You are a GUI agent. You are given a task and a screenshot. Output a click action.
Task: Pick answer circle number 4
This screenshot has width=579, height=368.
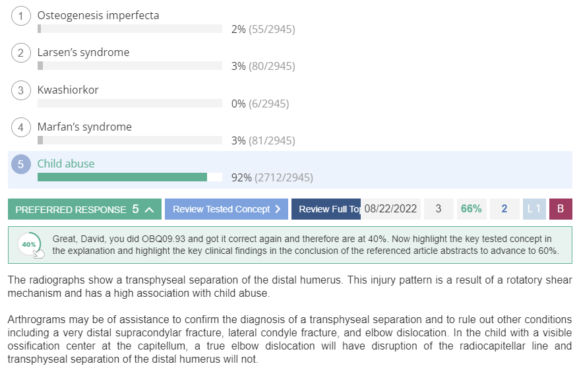click(x=20, y=127)
